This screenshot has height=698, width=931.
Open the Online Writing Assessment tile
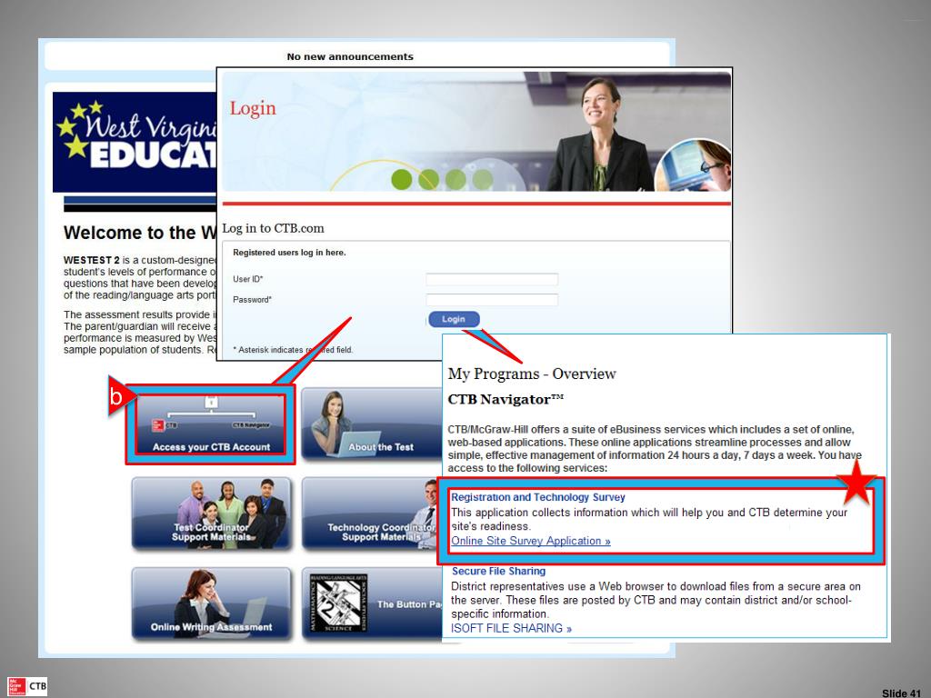tap(211, 603)
